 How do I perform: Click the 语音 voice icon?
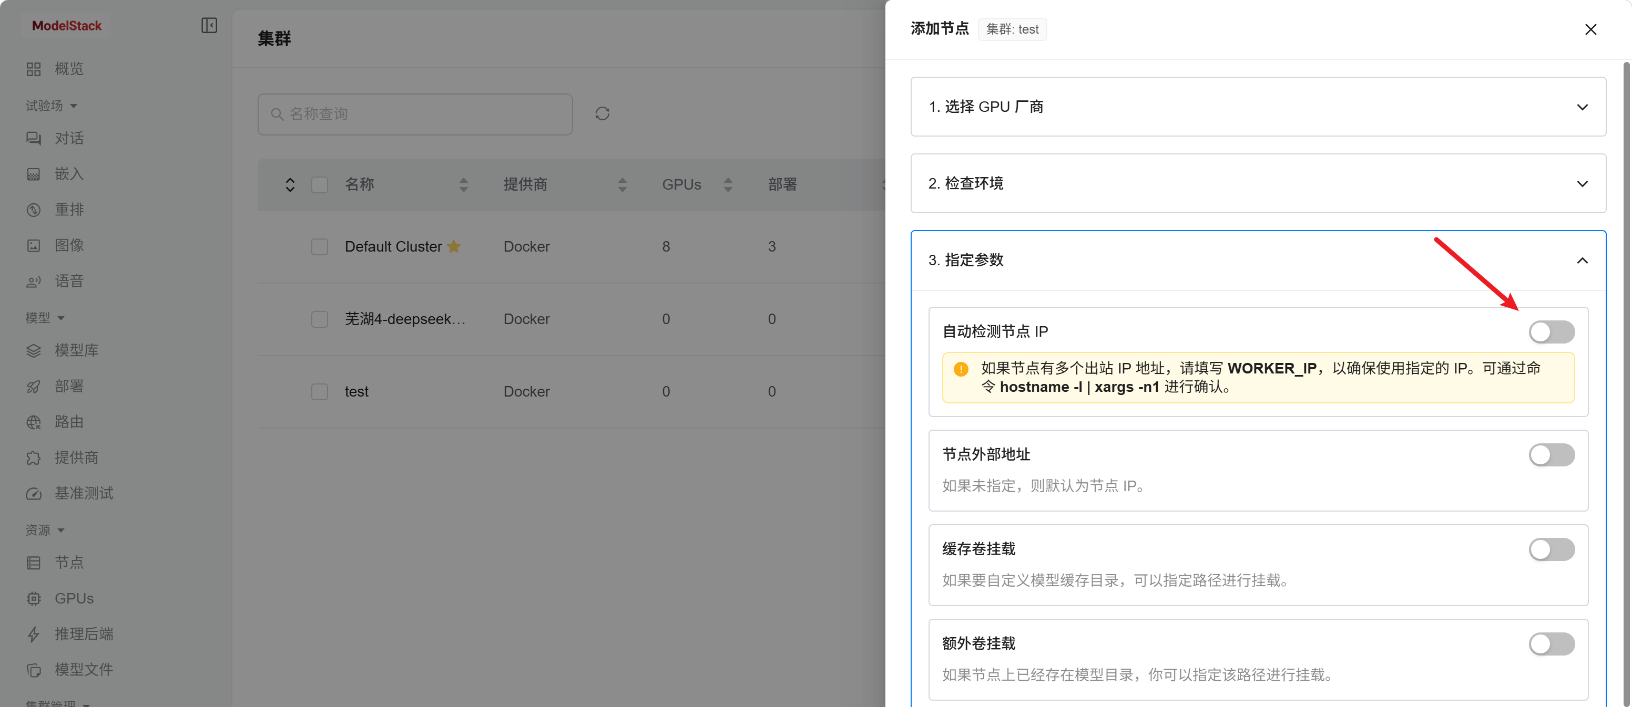tap(34, 281)
